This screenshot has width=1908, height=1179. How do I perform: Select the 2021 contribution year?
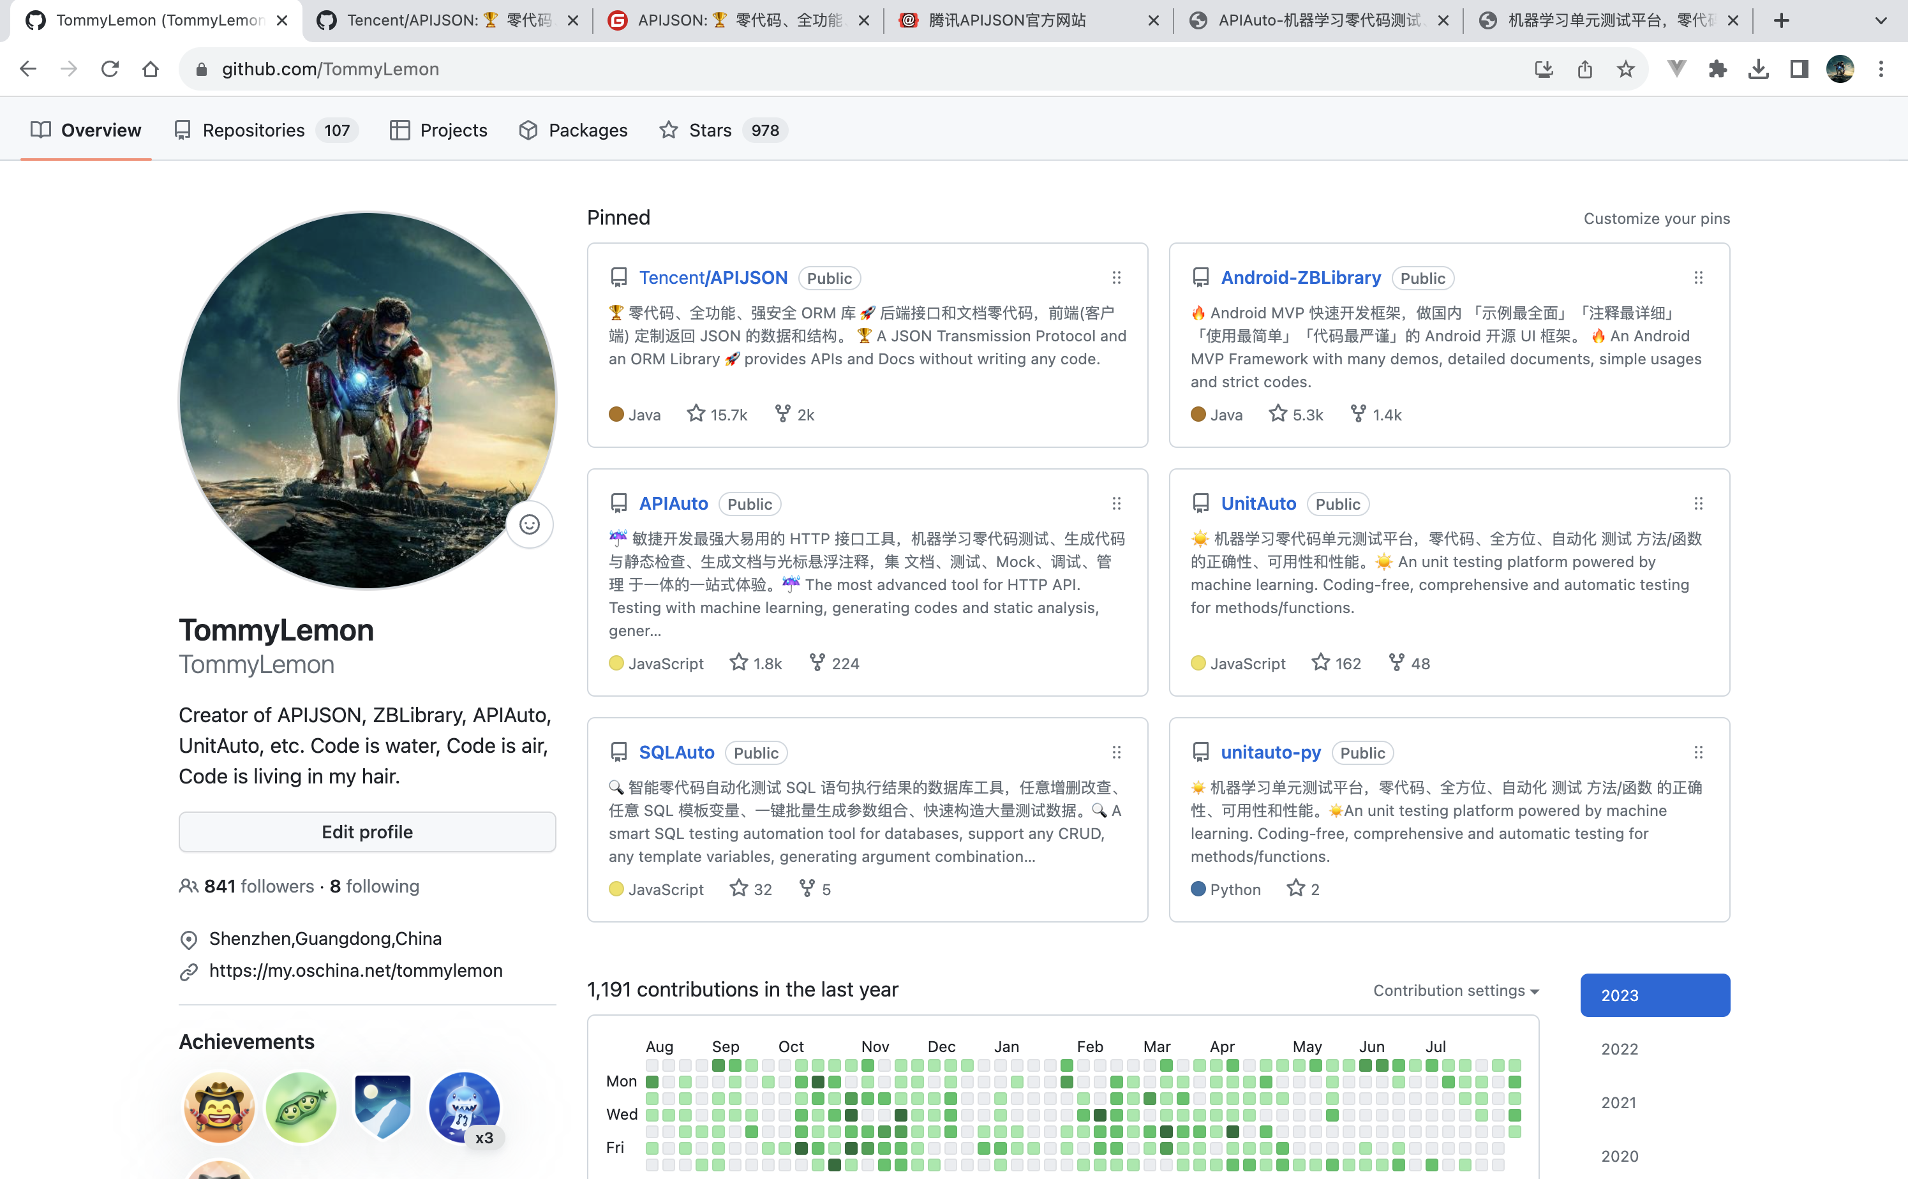1619,1102
